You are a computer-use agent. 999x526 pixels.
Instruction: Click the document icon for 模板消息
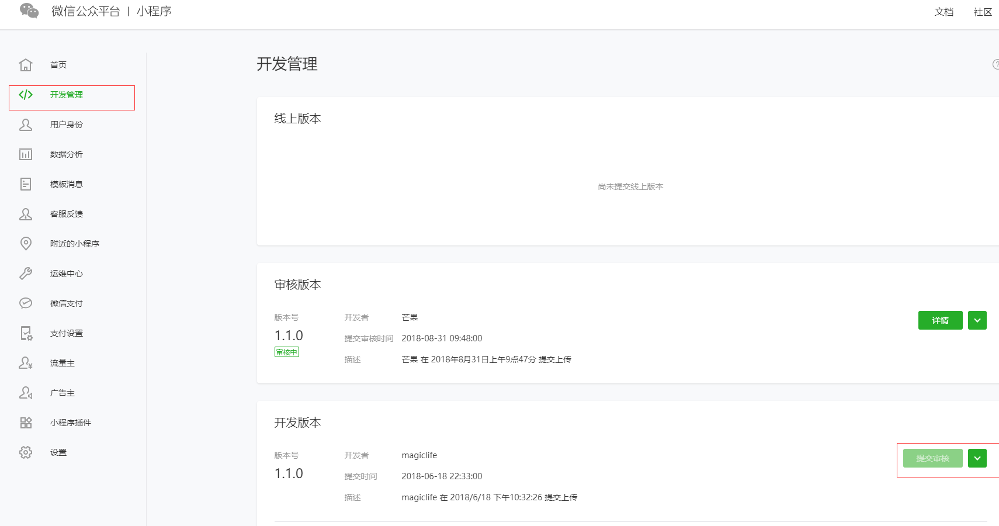pyautogui.click(x=26, y=184)
